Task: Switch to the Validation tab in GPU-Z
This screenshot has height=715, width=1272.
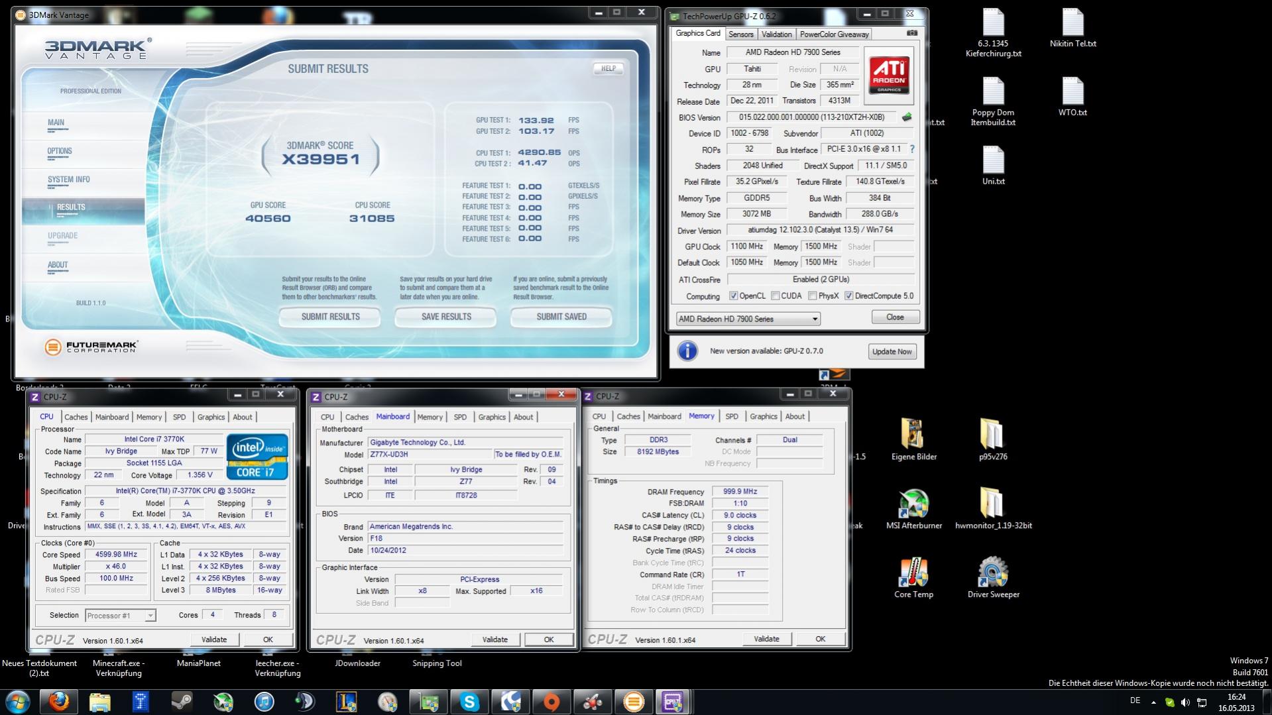Action: coord(776,34)
